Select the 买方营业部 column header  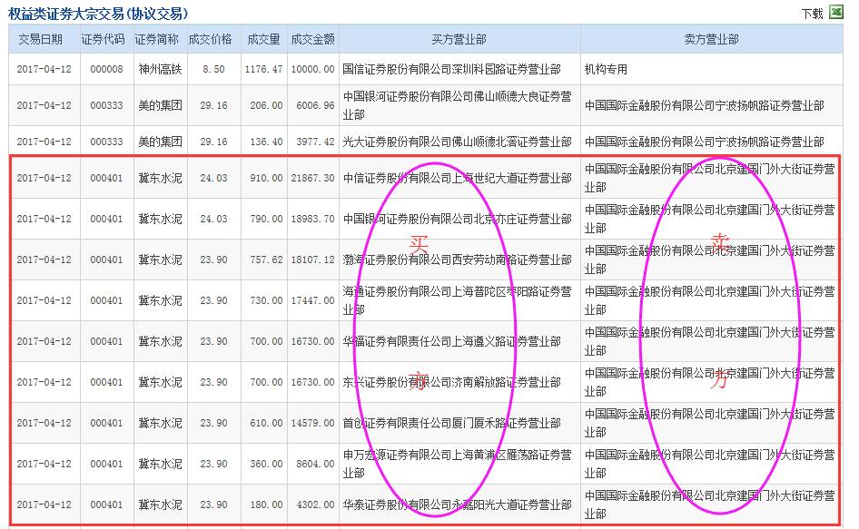[x=459, y=39]
